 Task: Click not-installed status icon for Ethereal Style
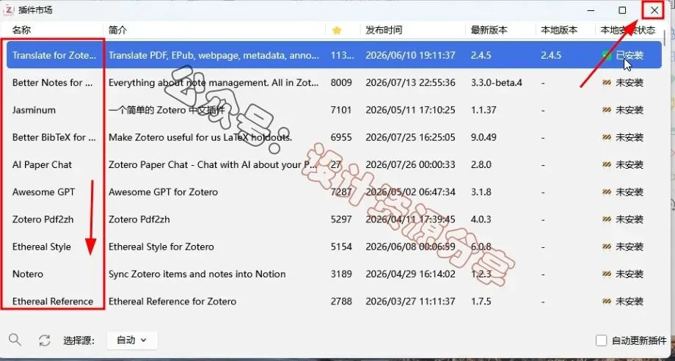tap(607, 247)
